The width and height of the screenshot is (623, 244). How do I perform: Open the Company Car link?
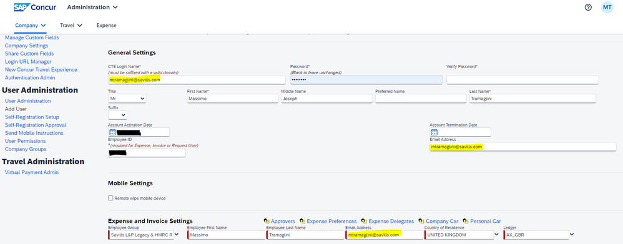tap(442, 221)
